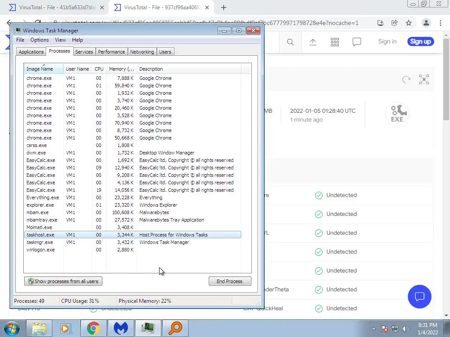The image size is (450, 337).
Task: Open the VirusTotal comments speech bubble icon
Action: [357, 42]
